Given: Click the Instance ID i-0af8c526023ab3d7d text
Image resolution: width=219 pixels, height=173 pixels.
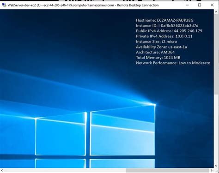Looking at the screenshot, I should pyautogui.click(x=167, y=25).
